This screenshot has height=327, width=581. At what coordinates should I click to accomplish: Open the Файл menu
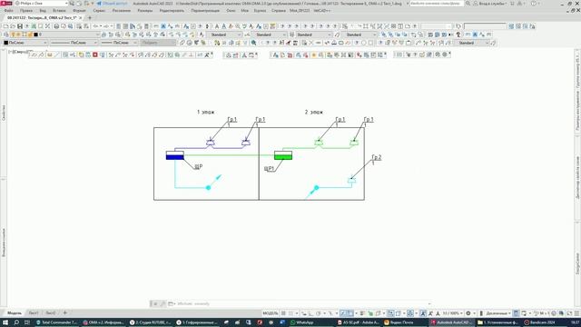(x=8, y=10)
